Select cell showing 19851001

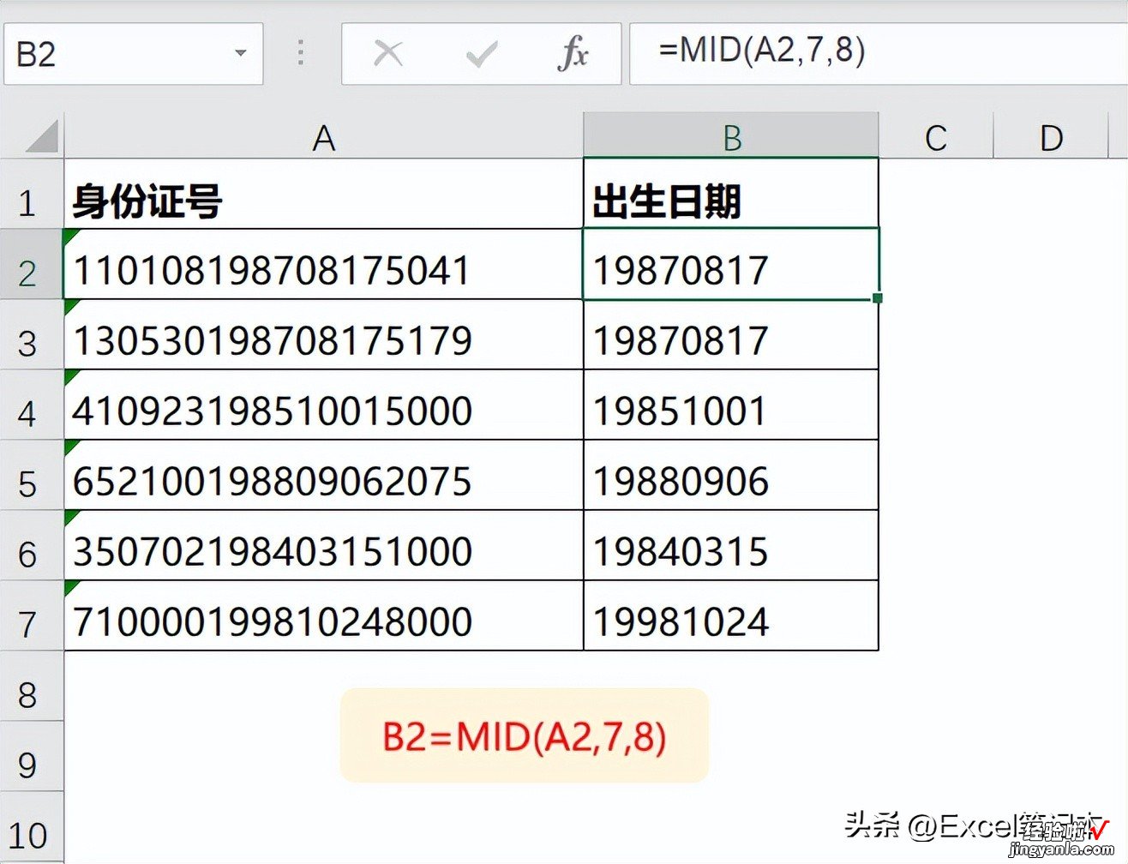731,405
